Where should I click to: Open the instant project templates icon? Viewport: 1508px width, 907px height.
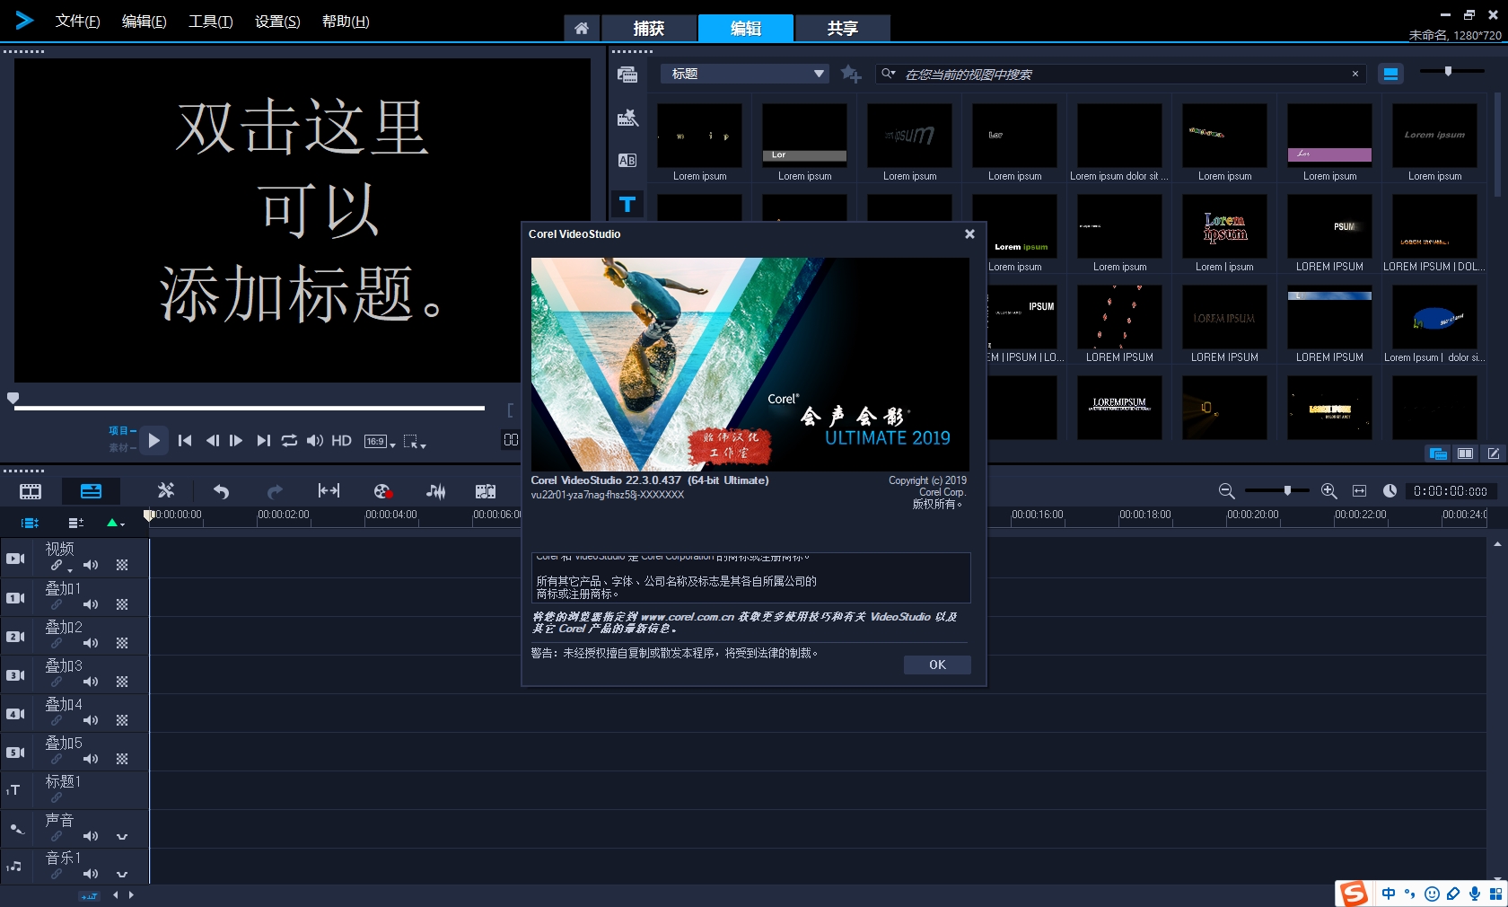pos(627,118)
